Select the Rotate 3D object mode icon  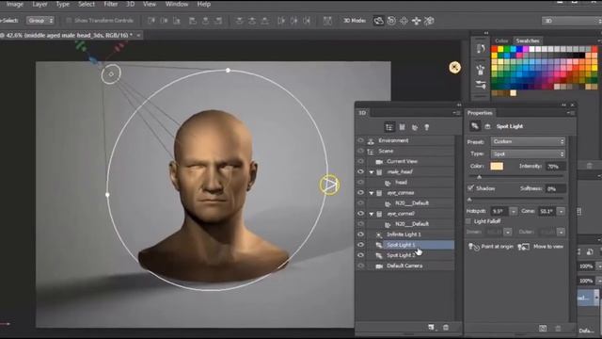378,21
